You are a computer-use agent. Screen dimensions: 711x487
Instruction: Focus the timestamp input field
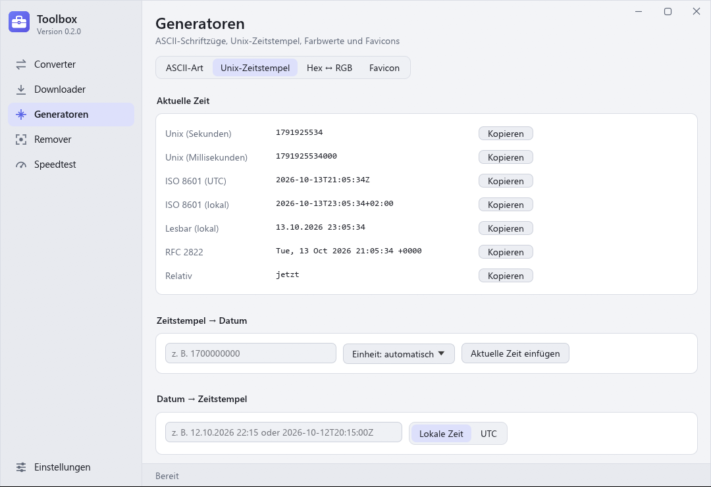pyautogui.click(x=251, y=353)
